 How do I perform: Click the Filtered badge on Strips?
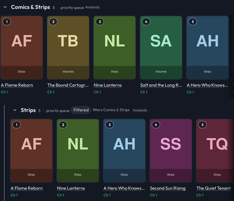81,110
